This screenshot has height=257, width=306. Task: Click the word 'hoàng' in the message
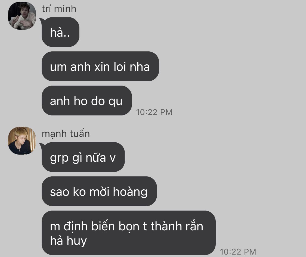coord(130,192)
